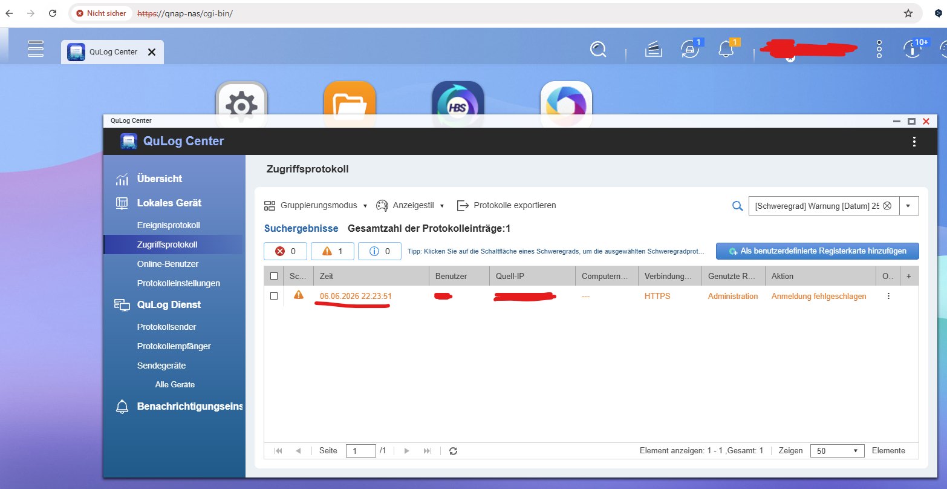Open Protokollempfänger in the sidebar
947x489 pixels.
174,346
